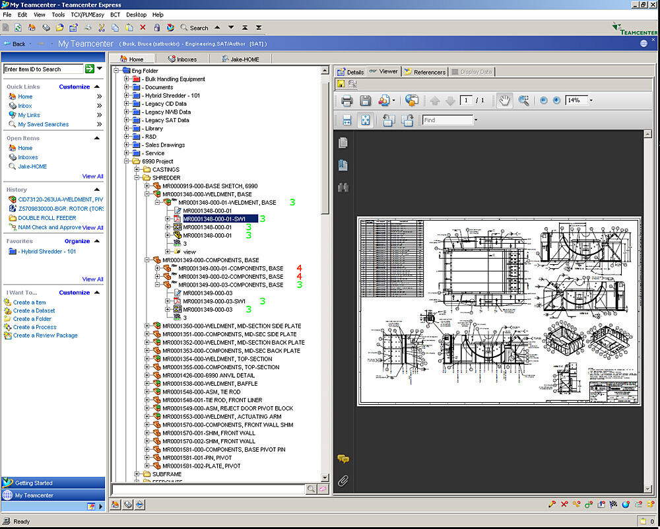This screenshot has width=660, height=529.
Task: Click the open folder icon in toolbar
Action: coord(60,28)
